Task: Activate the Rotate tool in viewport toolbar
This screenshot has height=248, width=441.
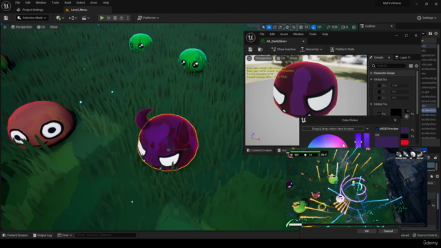Action: tap(274, 27)
